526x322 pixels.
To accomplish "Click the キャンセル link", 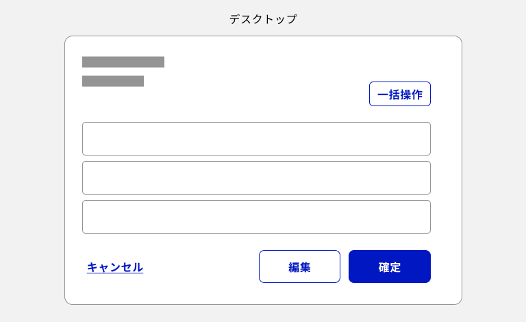I will pyautogui.click(x=115, y=267).
